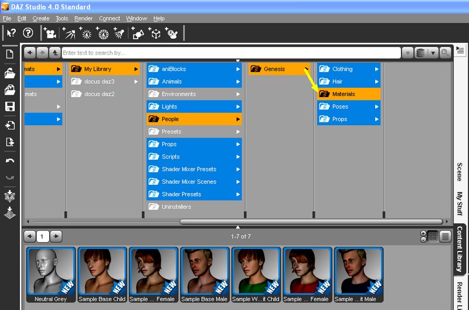The width and height of the screenshot is (469, 310).
Task: Create new primitive shapes icon
Action: [x=138, y=33]
